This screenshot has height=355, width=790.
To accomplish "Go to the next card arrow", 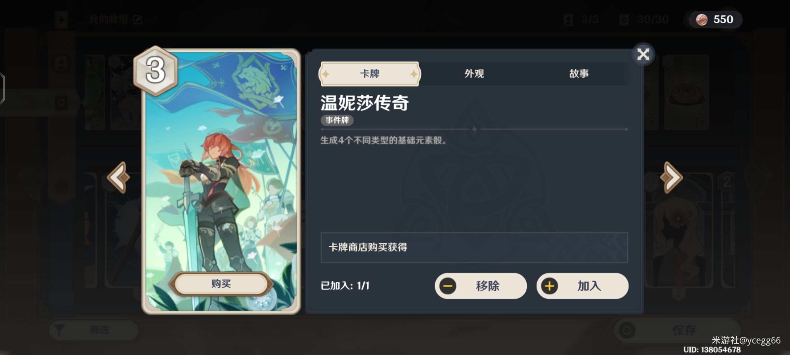I will coord(671,177).
